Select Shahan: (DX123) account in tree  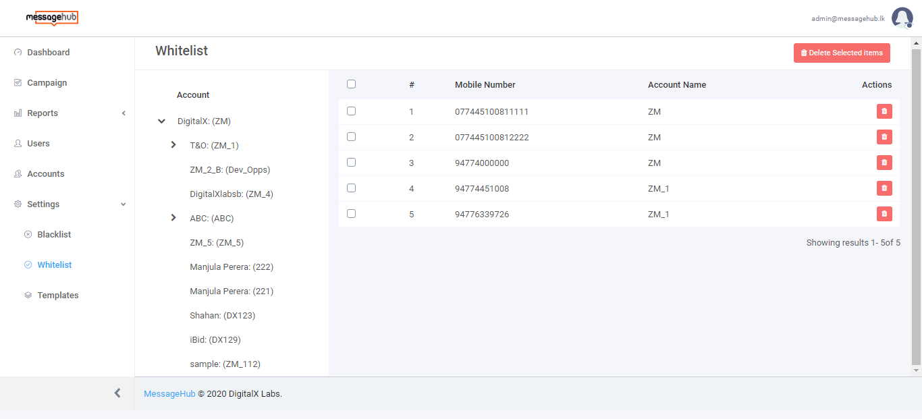point(222,316)
